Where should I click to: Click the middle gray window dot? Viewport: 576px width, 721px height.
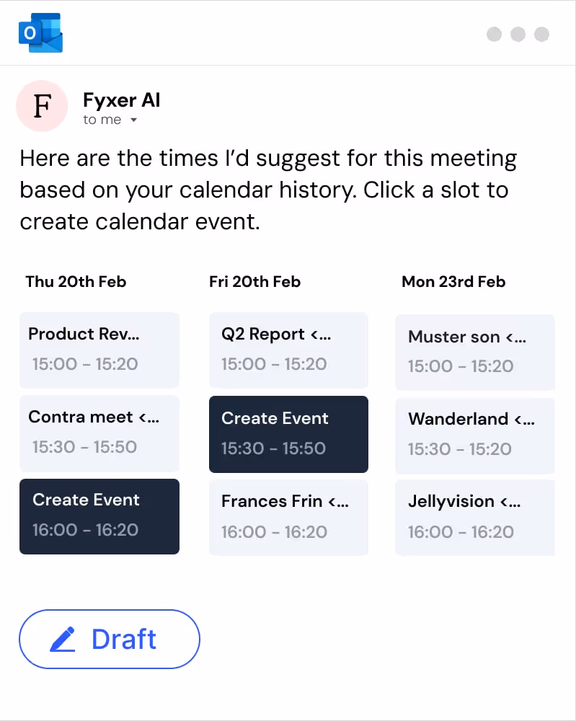tap(518, 34)
